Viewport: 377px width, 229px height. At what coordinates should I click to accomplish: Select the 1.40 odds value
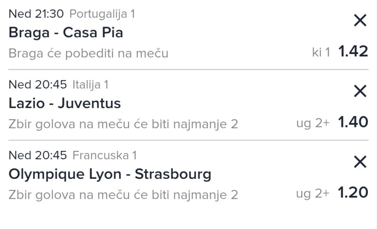[x=353, y=122]
